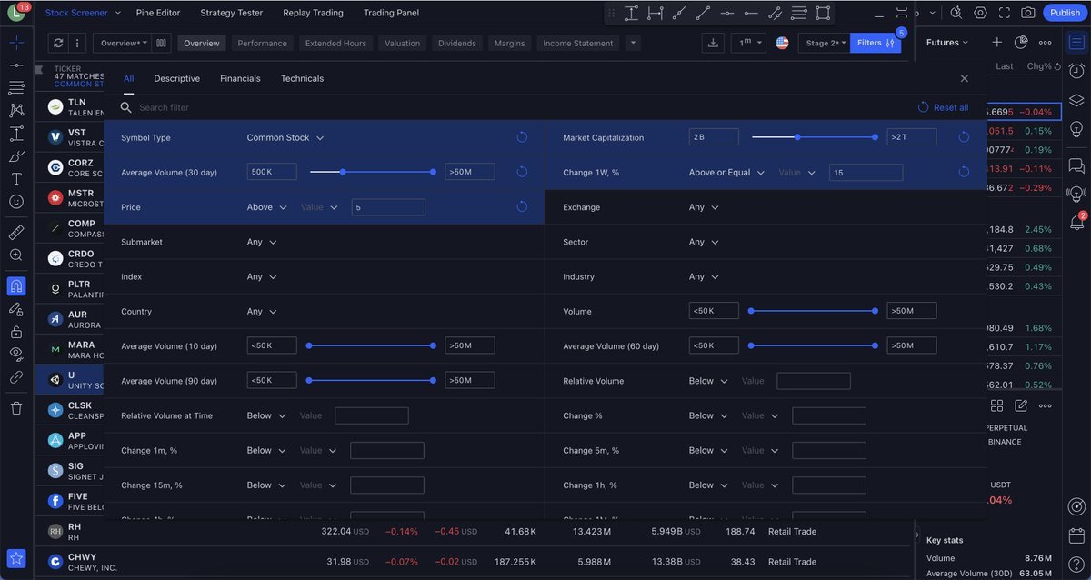Open the notifications bell icon
This screenshot has width=1091, height=580.
point(1076,222)
